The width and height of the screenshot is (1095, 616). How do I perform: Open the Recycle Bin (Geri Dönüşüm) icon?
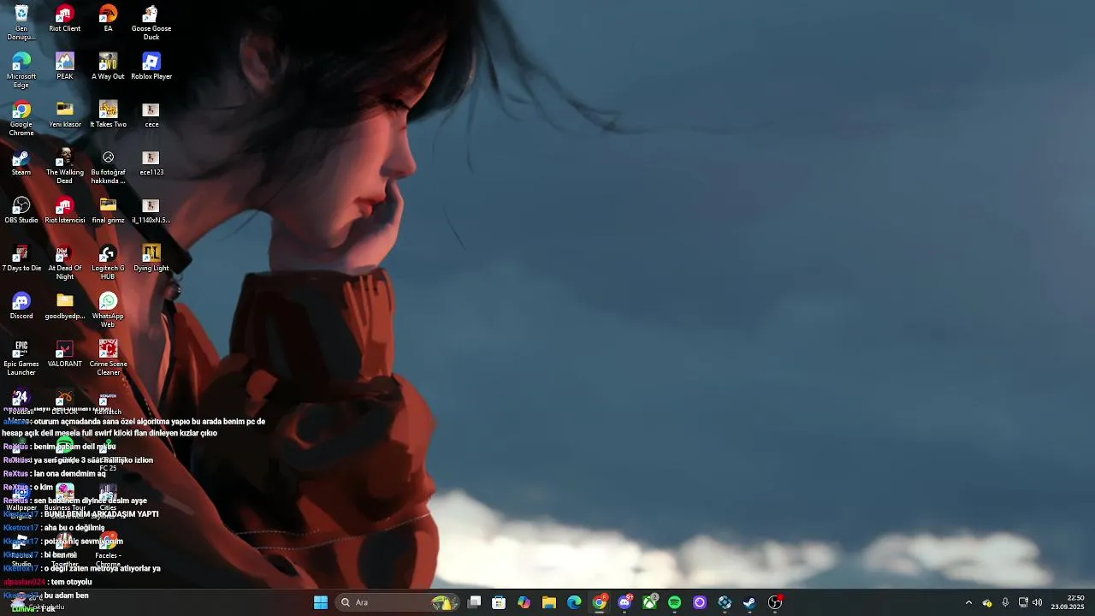pyautogui.click(x=21, y=23)
